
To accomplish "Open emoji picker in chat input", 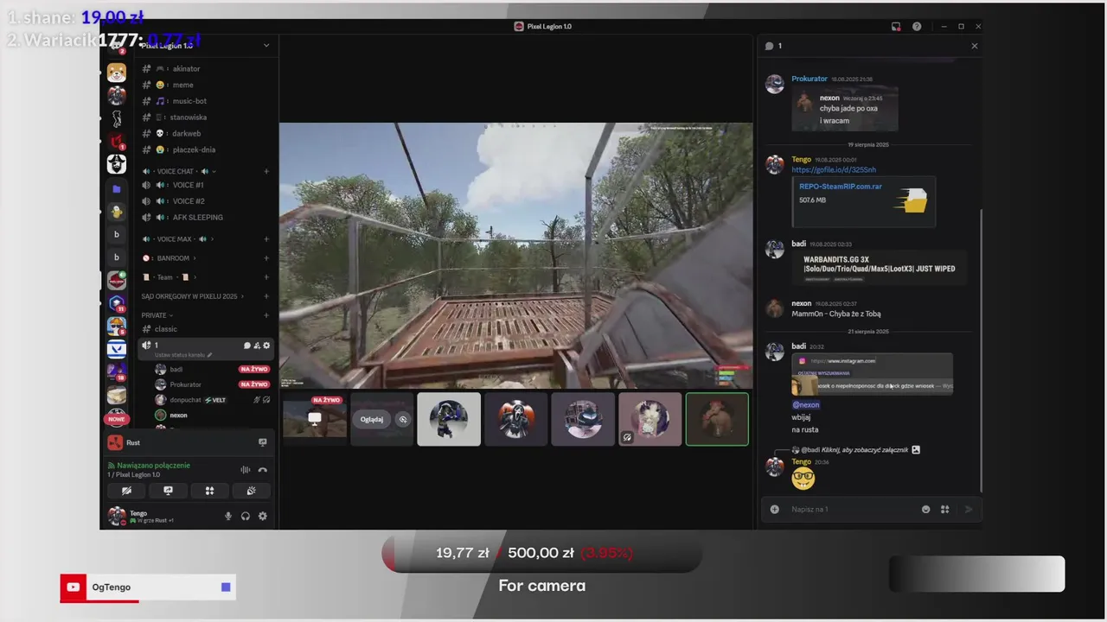I will pyautogui.click(x=925, y=509).
